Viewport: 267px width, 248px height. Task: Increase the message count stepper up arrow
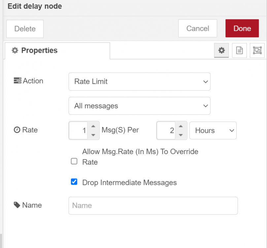[x=93, y=126]
